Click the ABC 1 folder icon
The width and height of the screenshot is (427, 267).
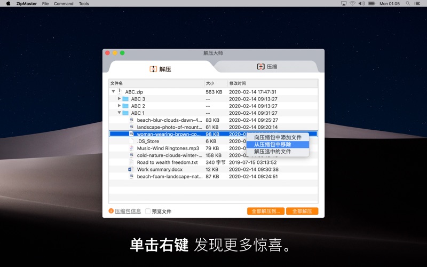point(125,113)
